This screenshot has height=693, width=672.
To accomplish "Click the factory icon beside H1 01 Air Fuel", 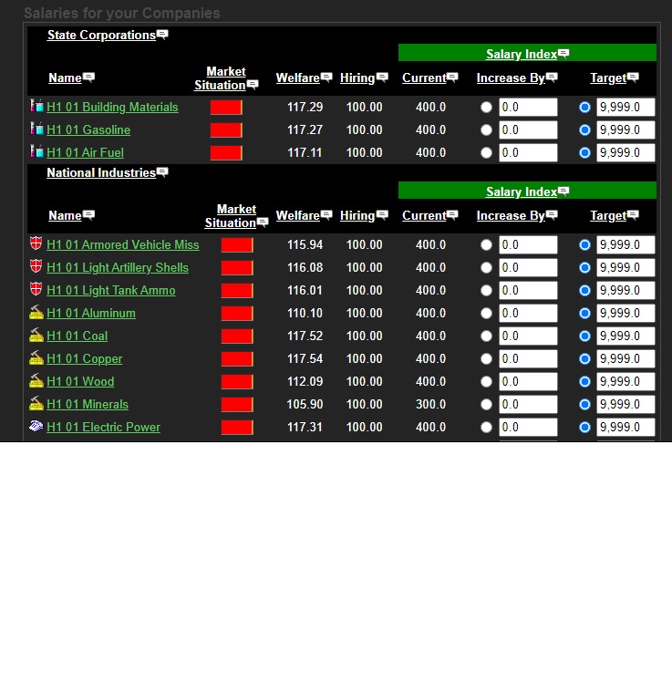I will [x=36, y=151].
